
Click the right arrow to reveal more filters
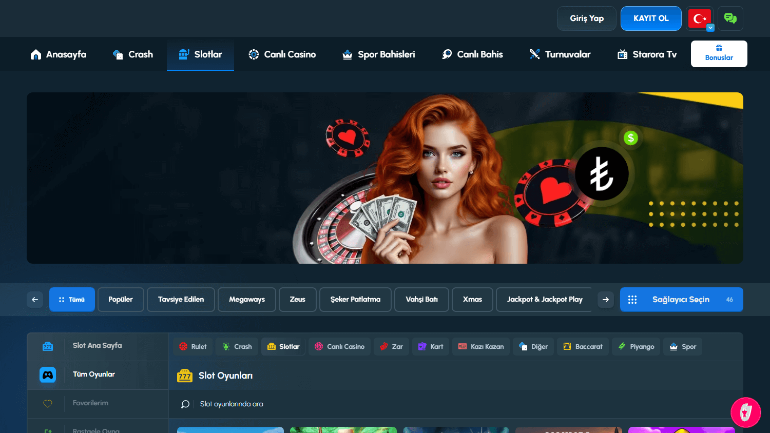pos(606,299)
